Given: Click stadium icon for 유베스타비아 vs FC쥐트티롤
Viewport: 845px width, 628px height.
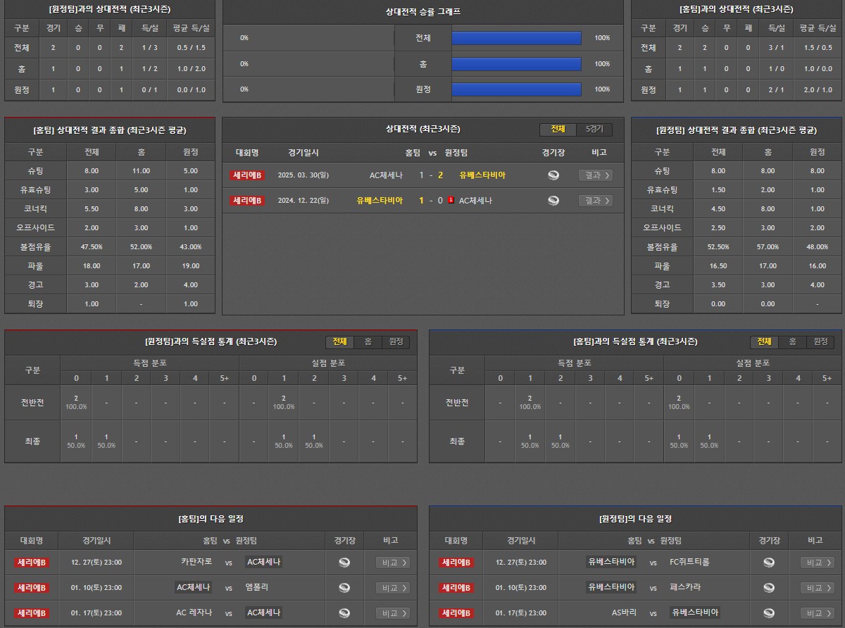Looking at the screenshot, I should [x=769, y=563].
